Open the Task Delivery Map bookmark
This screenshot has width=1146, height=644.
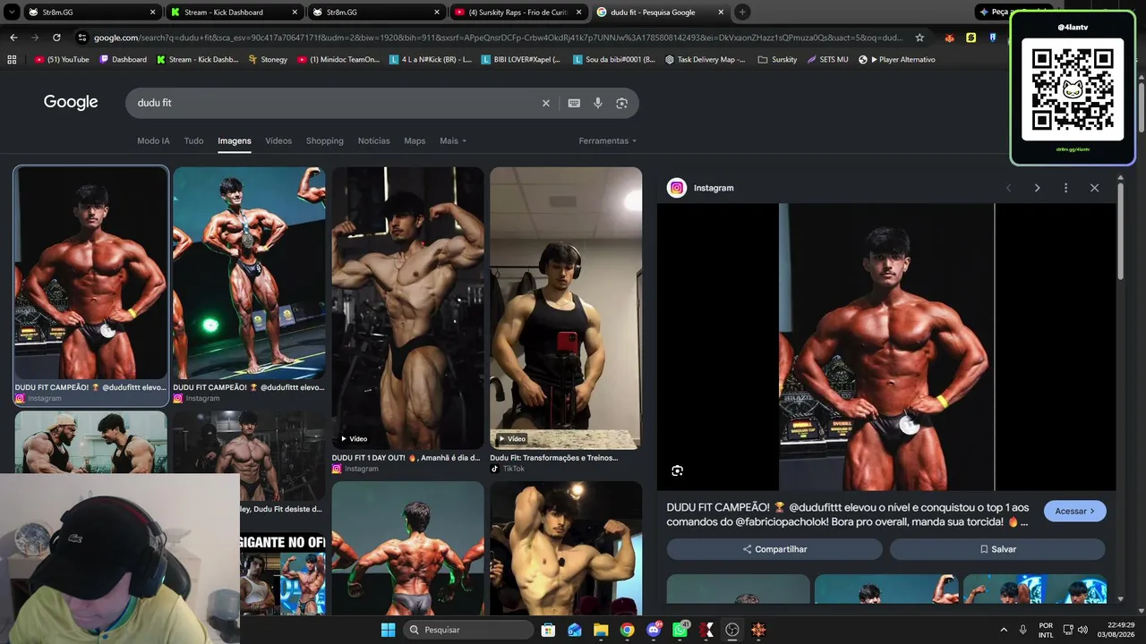(705, 60)
